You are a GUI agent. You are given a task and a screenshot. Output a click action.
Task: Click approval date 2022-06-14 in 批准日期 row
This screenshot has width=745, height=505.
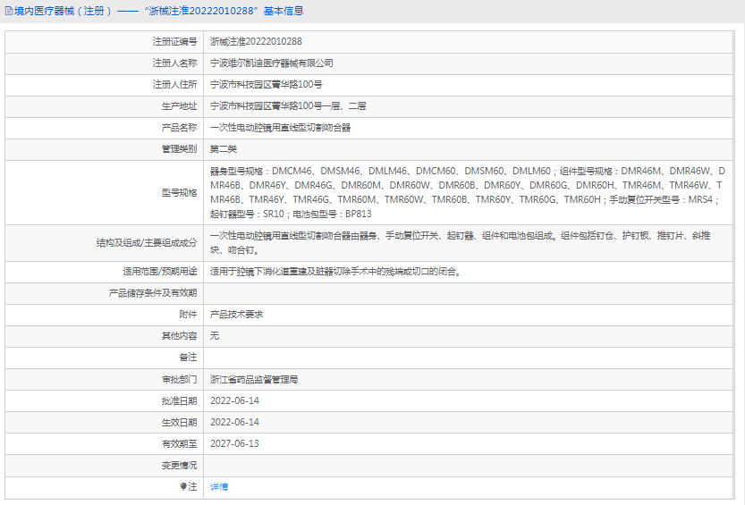tap(234, 401)
